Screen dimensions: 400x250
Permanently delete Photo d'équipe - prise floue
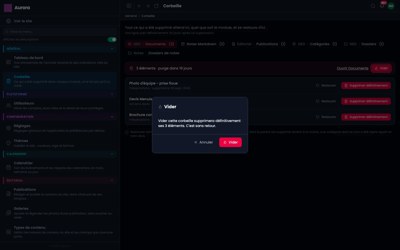coord(366,85)
